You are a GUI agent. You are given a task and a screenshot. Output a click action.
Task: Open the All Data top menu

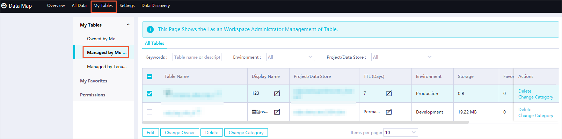(x=79, y=6)
